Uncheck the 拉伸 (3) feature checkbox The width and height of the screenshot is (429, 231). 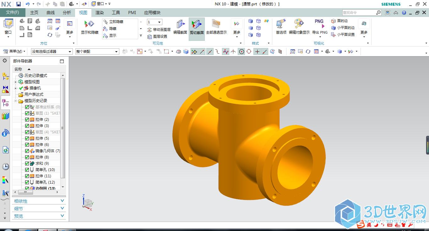(27, 126)
